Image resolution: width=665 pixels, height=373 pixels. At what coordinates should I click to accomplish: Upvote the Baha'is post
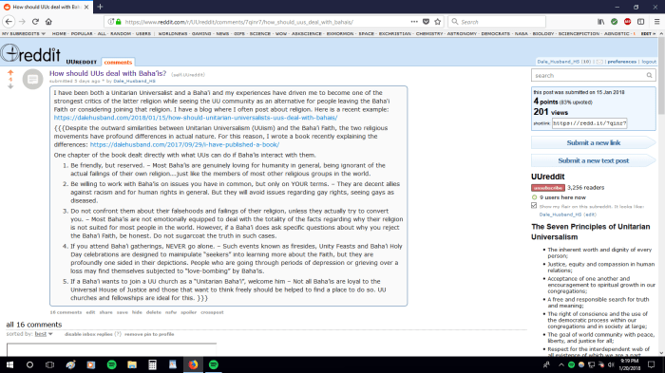(10, 73)
